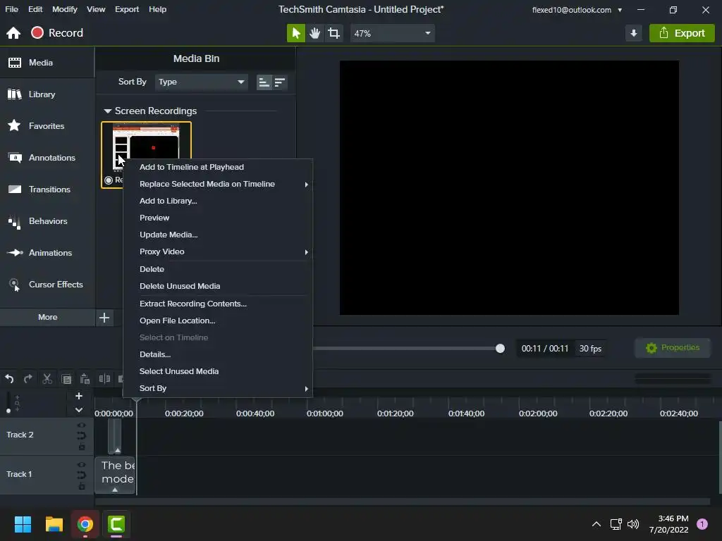Choose Extract Recording Contents...
This screenshot has height=541, width=722.
pos(218,304)
